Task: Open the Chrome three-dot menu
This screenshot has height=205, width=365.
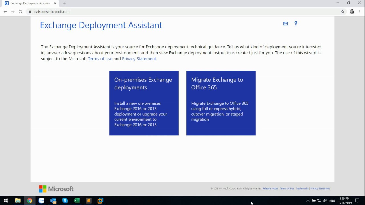Action: [x=360, y=12]
